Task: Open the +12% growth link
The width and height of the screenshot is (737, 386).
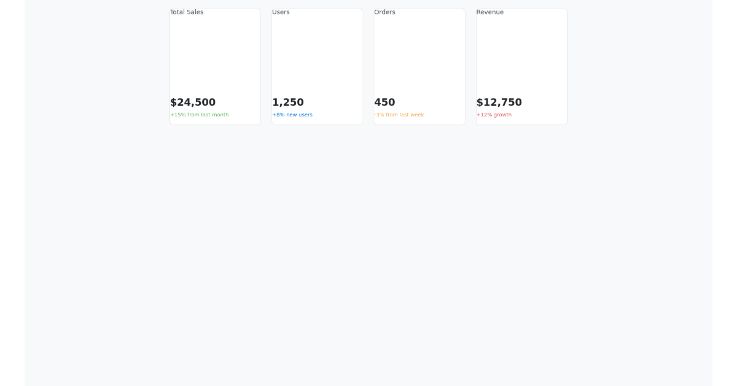Action: 494,115
